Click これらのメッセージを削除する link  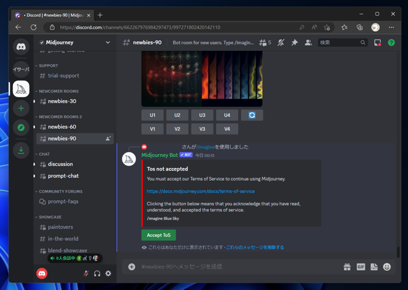pos(255,247)
